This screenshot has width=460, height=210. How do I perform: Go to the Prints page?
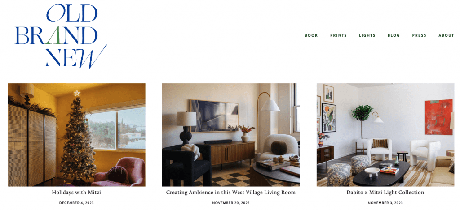(x=338, y=35)
